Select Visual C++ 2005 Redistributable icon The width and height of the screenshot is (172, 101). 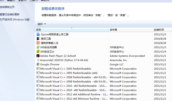38,69
